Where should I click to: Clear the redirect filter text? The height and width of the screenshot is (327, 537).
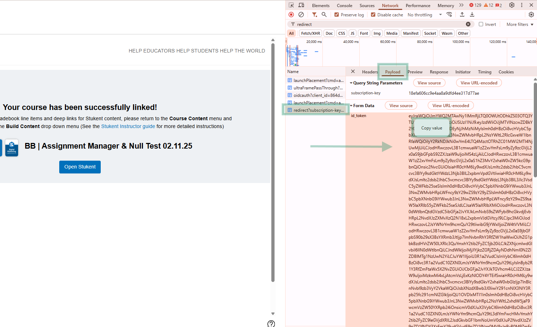pos(468,24)
